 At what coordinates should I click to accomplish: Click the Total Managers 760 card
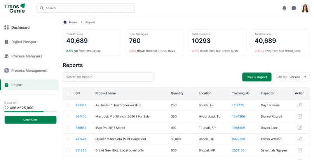pyautogui.click(x=155, y=43)
